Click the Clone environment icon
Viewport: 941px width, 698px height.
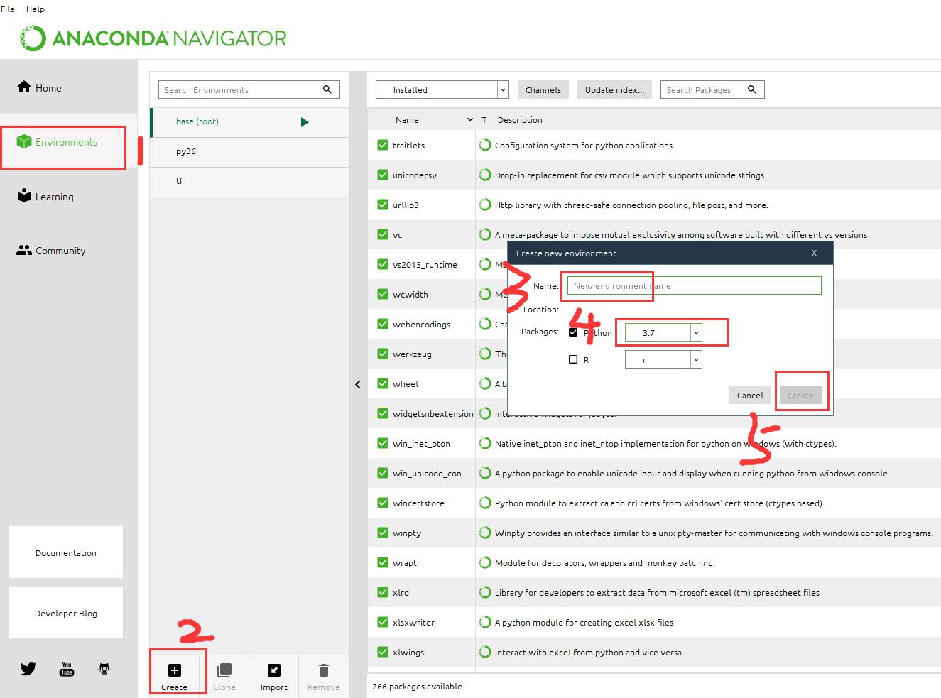click(x=224, y=670)
